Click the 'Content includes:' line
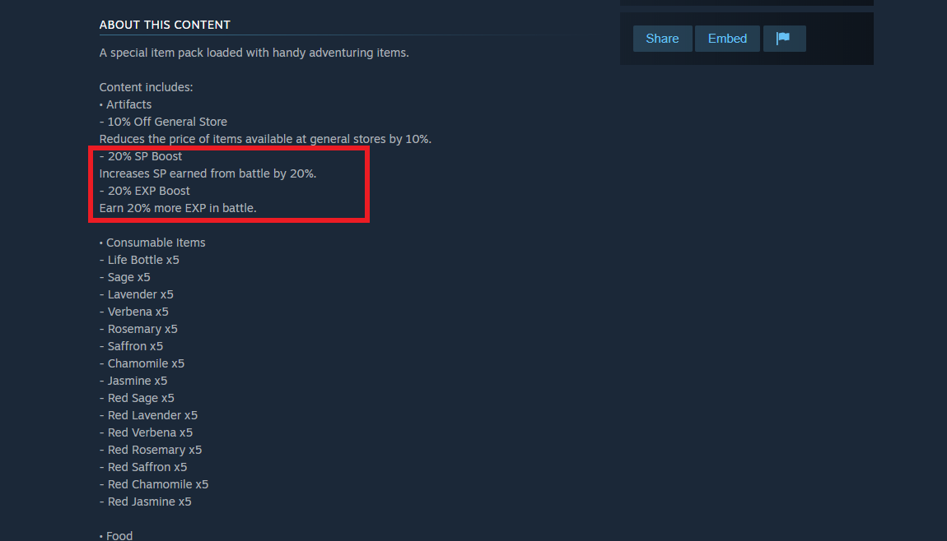947x541 pixels. coord(146,87)
